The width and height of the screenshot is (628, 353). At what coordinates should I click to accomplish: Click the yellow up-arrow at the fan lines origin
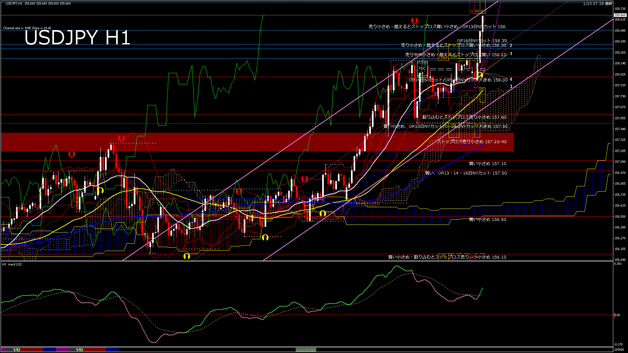[480, 75]
